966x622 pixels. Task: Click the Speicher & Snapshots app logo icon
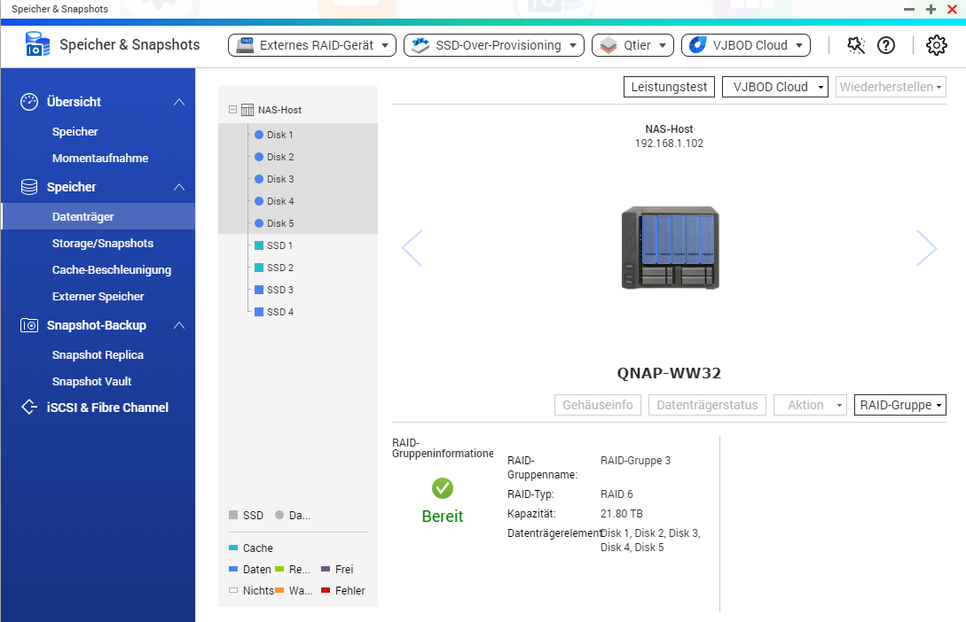(37, 44)
